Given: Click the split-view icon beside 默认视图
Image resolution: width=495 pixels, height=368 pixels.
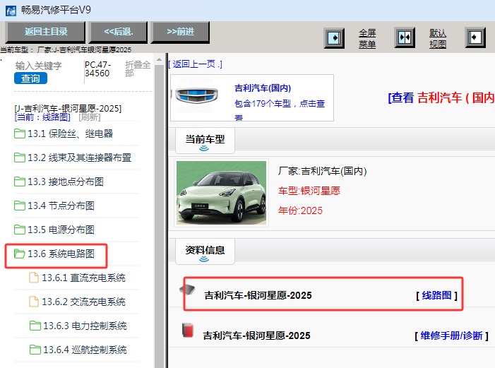Looking at the screenshot, I should tap(405, 37).
